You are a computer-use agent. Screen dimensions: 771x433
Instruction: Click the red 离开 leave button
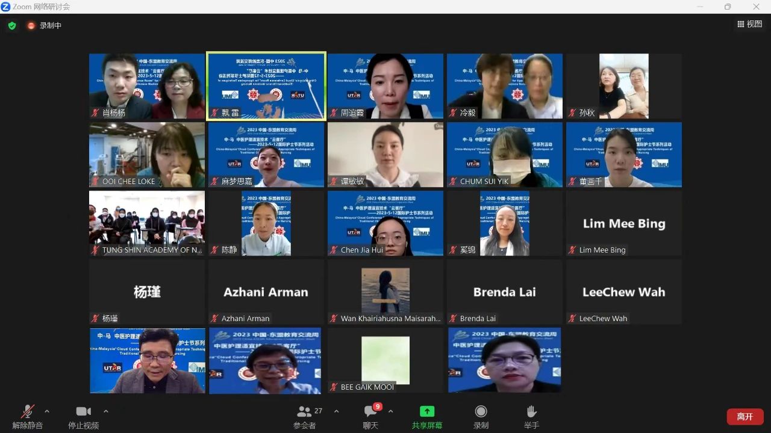pos(745,417)
